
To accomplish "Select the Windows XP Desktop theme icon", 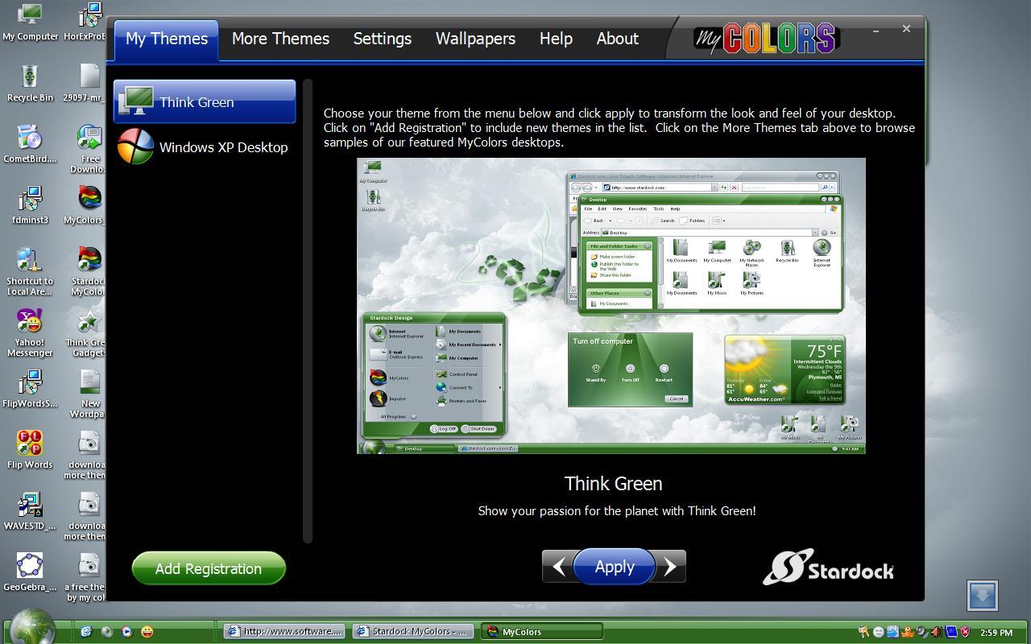I will [x=135, y=147].
